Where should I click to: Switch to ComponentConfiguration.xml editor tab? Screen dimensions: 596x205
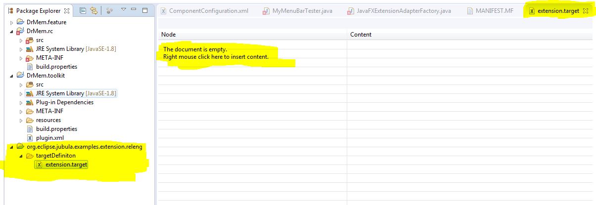click(209, 11)
